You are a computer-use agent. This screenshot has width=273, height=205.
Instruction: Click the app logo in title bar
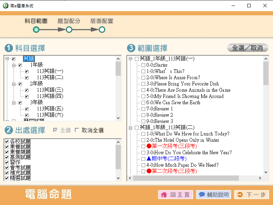pos(5,6)
